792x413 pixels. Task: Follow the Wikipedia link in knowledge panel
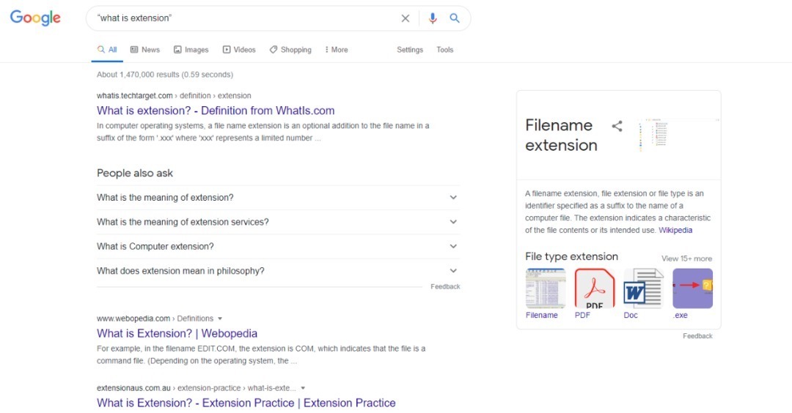(675, 230)
